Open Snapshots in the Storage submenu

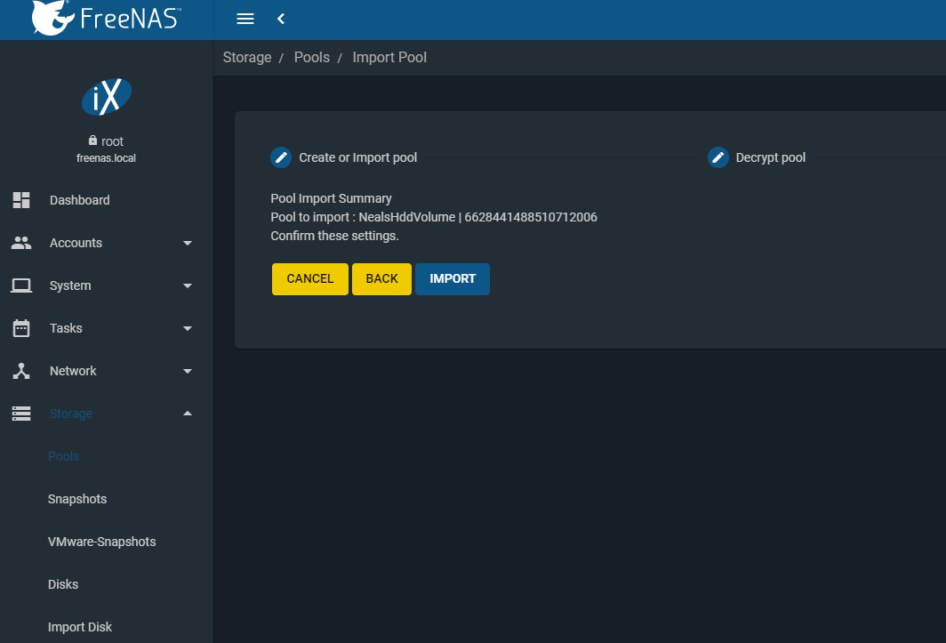pyautogui.click(x=77, y=499)
